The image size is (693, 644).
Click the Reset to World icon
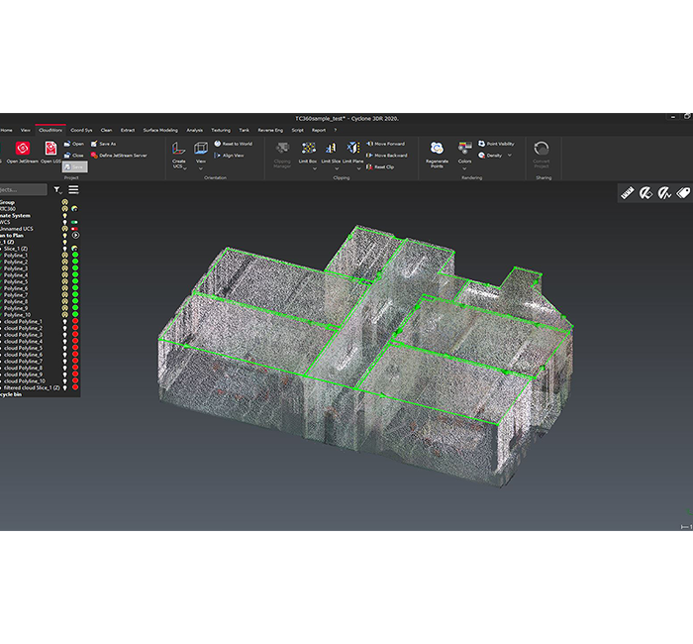217,144
